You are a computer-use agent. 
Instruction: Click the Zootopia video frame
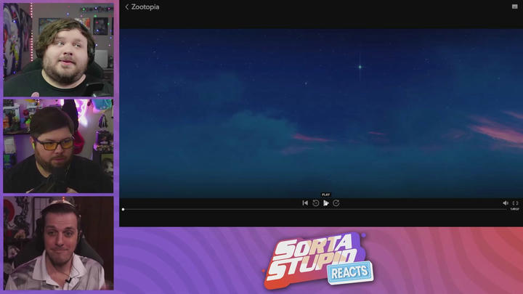click(x=321, y=113)
